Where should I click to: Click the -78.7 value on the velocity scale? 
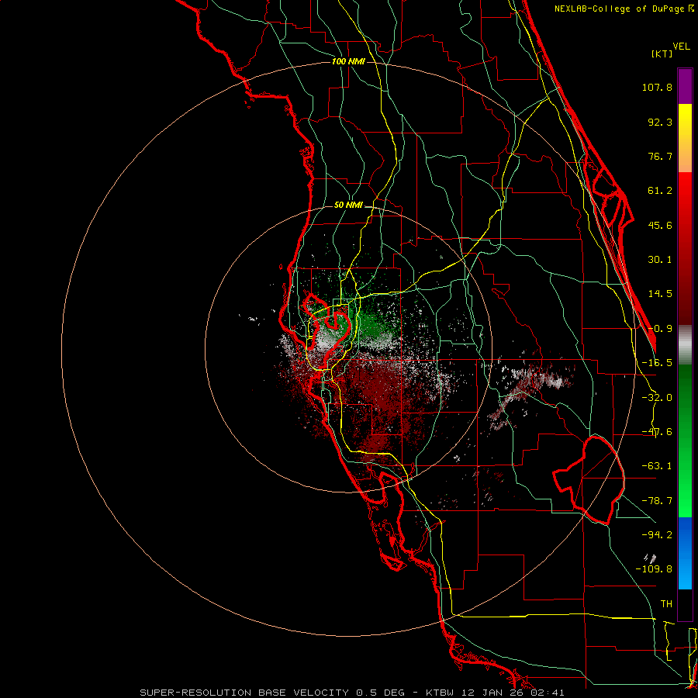pos(657,501)
